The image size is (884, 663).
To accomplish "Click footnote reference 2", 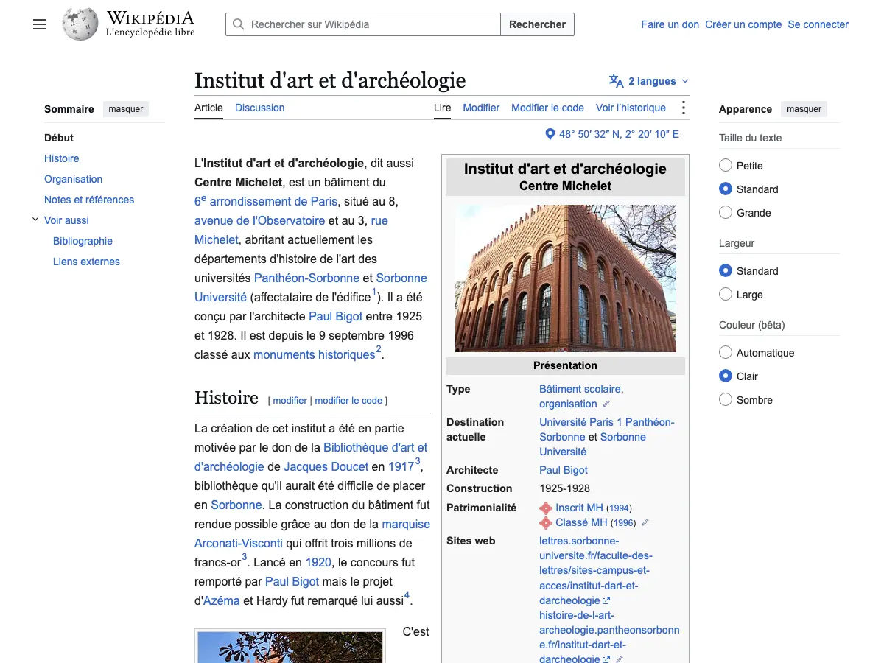I will [379, 350].
